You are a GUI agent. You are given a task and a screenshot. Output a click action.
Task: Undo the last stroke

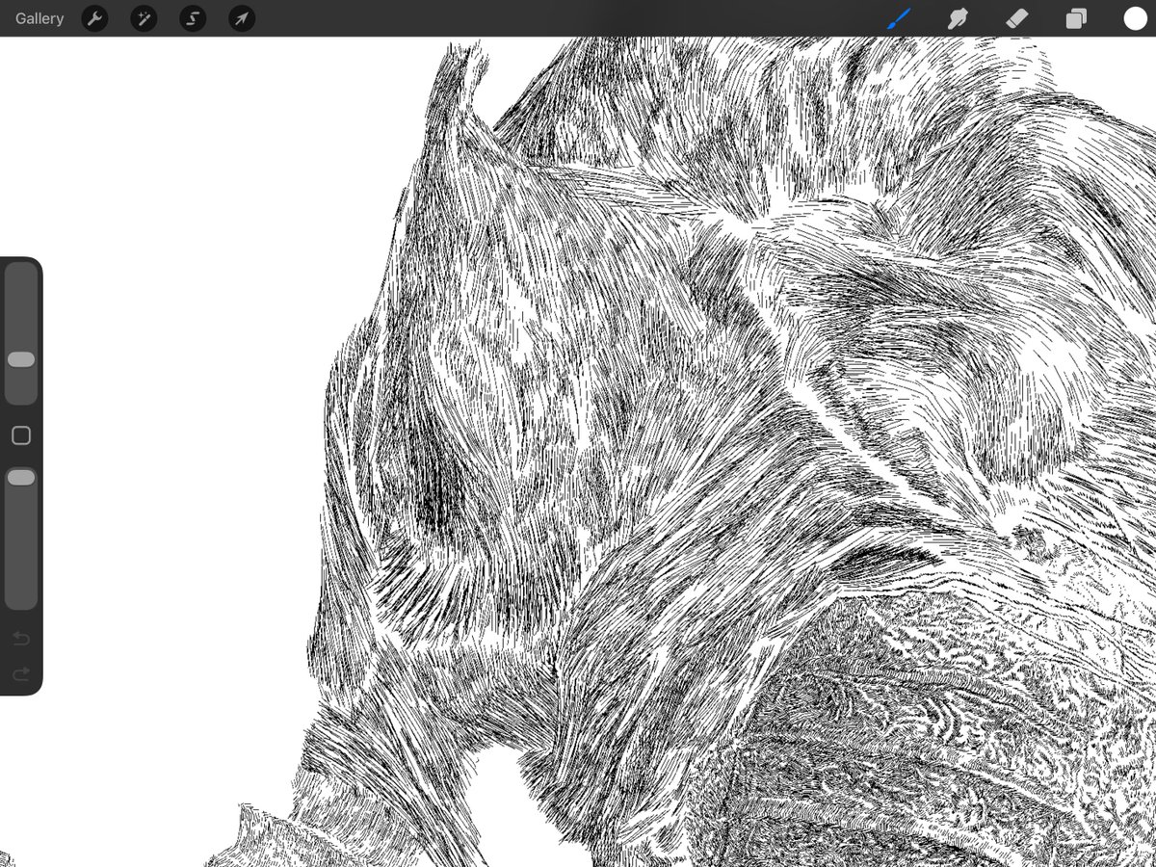(x=21, y=639)
